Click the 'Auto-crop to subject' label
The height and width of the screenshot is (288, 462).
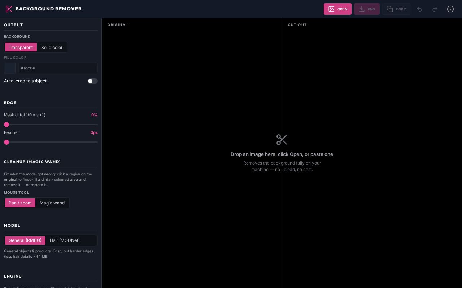coord(25,81)
